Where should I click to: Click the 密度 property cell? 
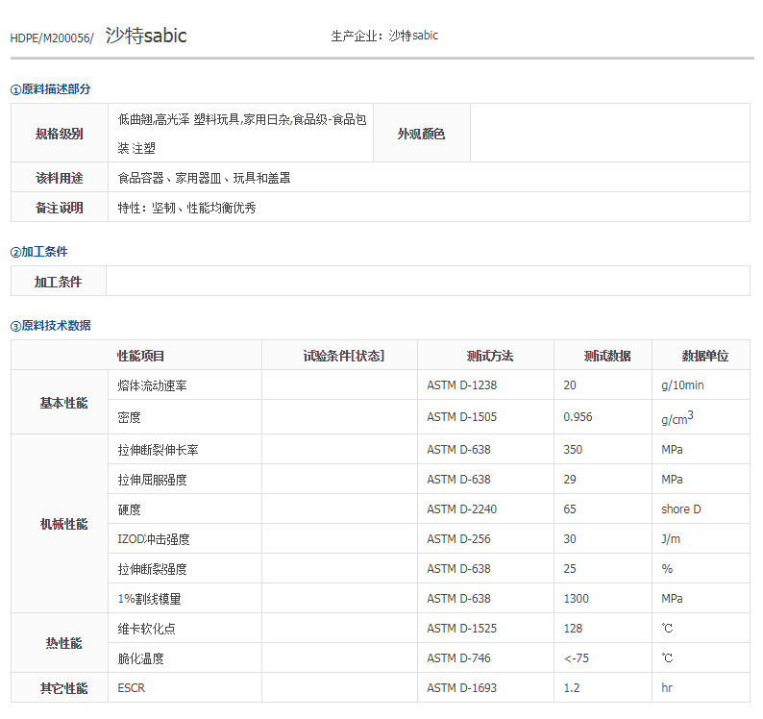pos(185,417)
